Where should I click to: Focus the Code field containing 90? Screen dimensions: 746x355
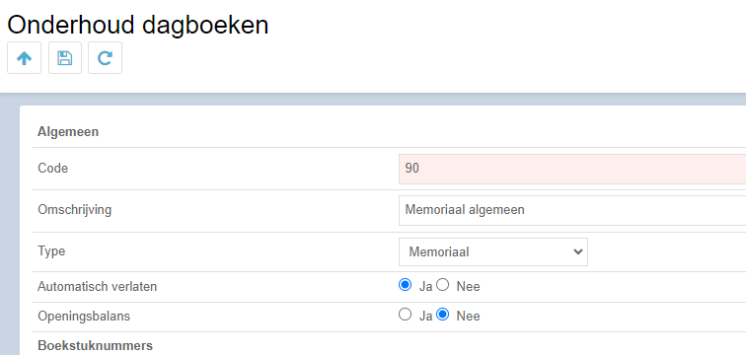[572, 169]
